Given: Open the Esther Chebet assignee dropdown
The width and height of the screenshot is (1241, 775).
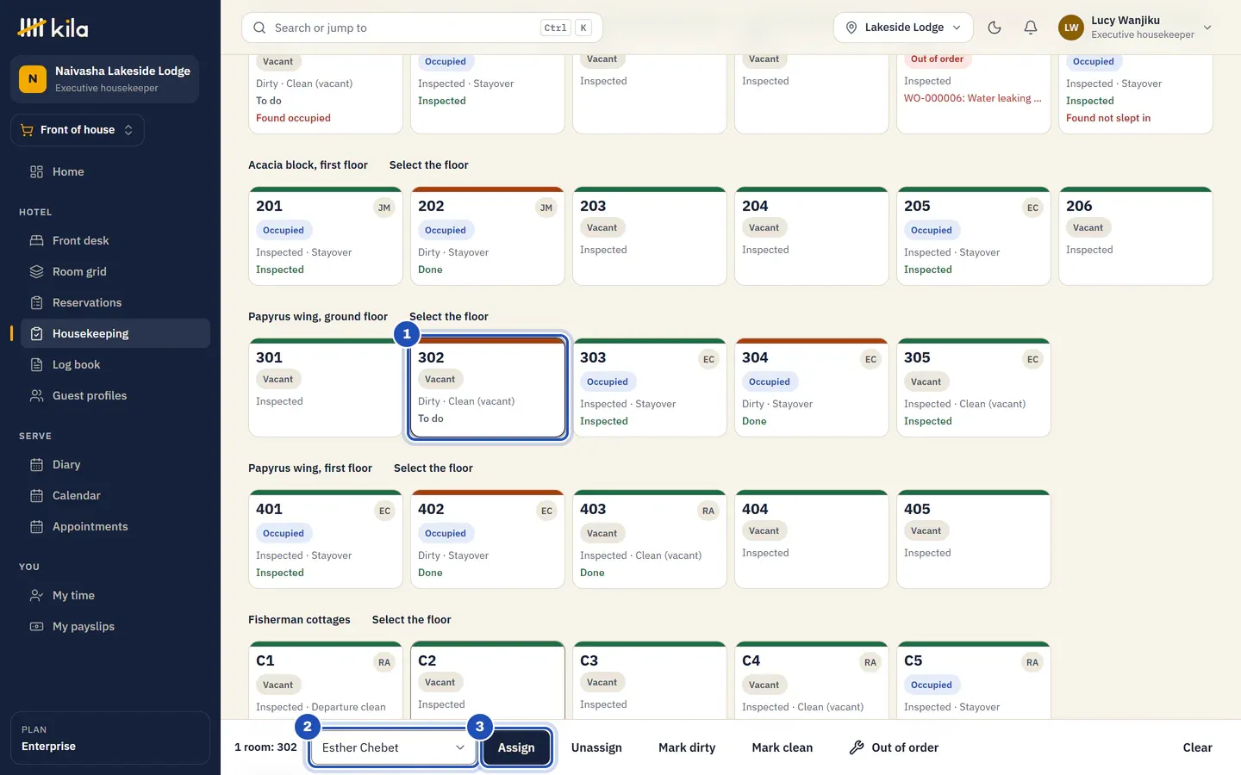Looking at the screenshot, I should 393,747.
